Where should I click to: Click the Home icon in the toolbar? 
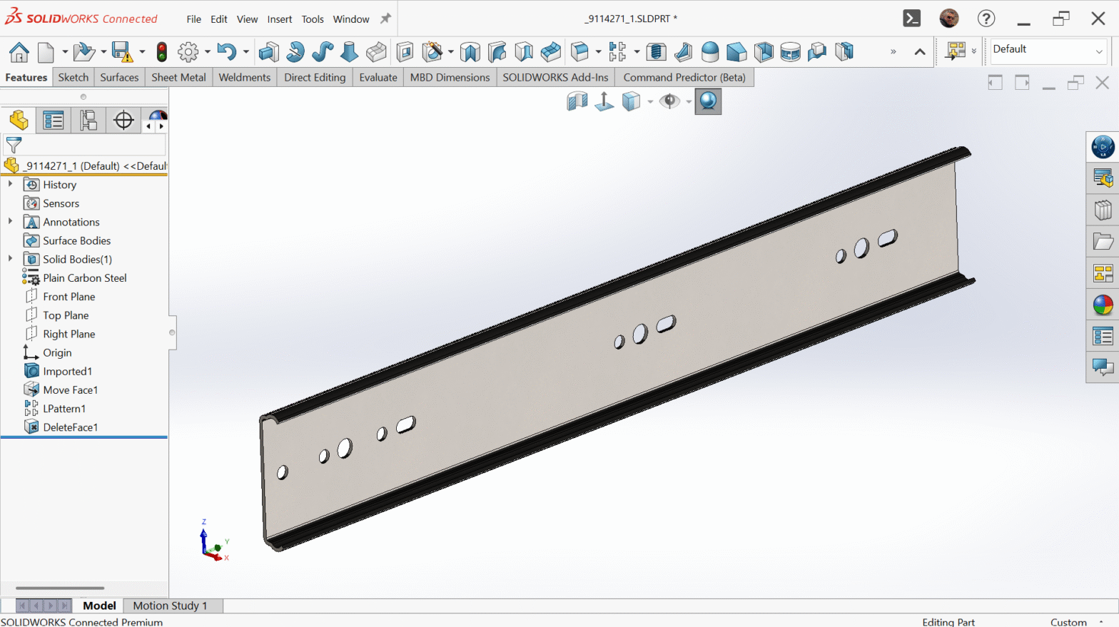point(19,51)
